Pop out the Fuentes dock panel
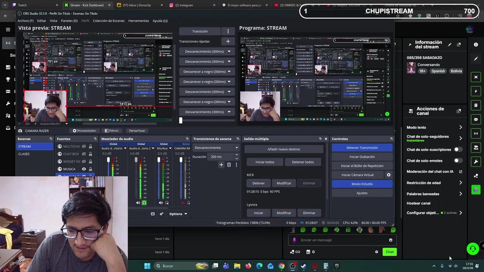The height and width of the screenshot is (272, 484). coord(95,139)
